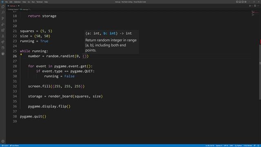Open run options dropdown beside play button
The image size is (261, 147).
[252, 6]
